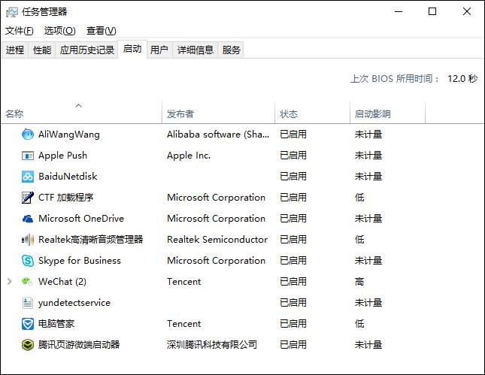Click the Apple Push entry icon
The height and width of the screenshot is (375, 485).
tap(28, 156)
